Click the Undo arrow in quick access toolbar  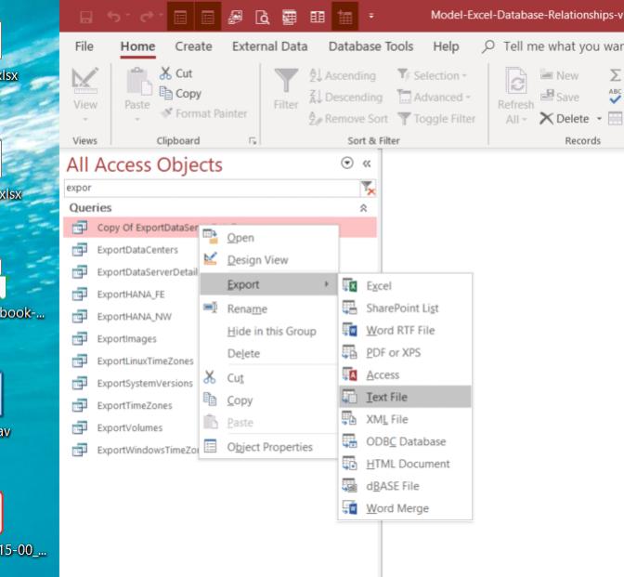coord(114,17)
